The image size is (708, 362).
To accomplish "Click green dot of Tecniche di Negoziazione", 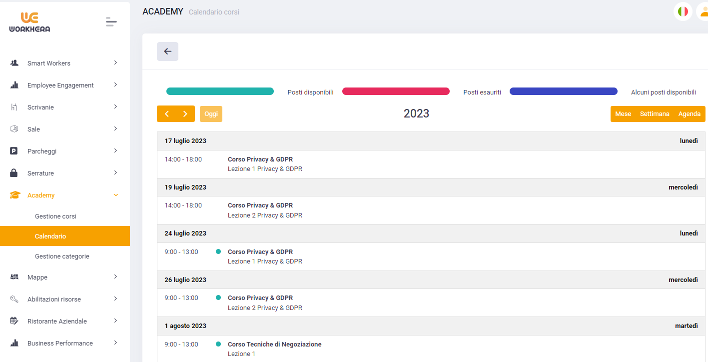I will (218, 344).
